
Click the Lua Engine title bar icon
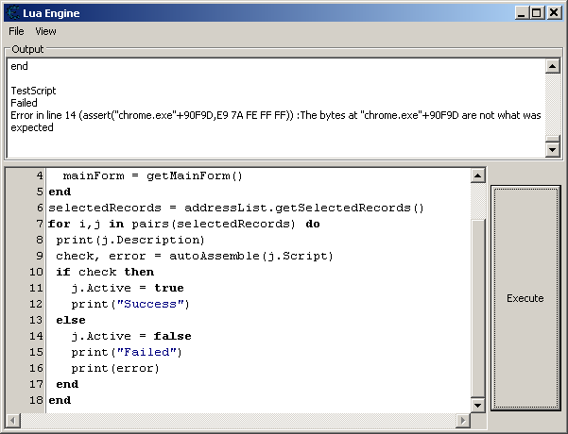tap(12, 12)
